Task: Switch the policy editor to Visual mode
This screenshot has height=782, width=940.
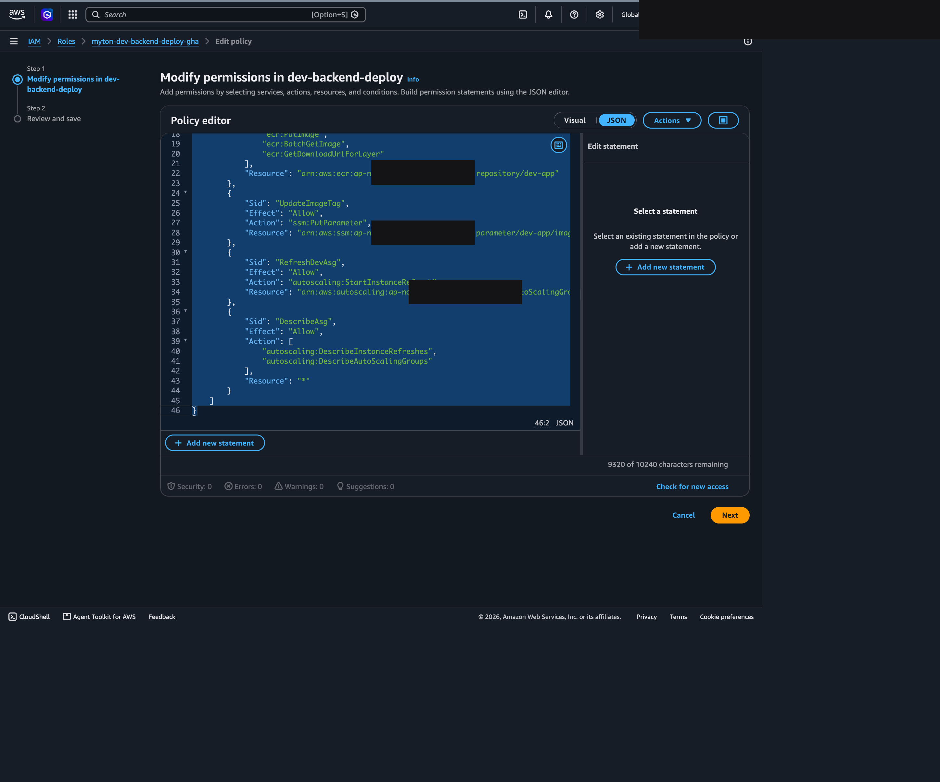Action: [x=575, y=120]
